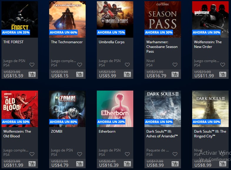Add Dark Souls III Ashes of Ariandel to cart
This screenshot has width=231, height=170.
pyautogui.click(x=175, y=164)
